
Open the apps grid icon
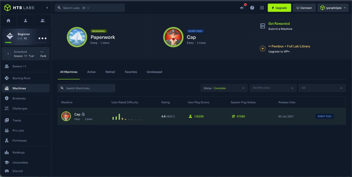(x=262, y=8)
